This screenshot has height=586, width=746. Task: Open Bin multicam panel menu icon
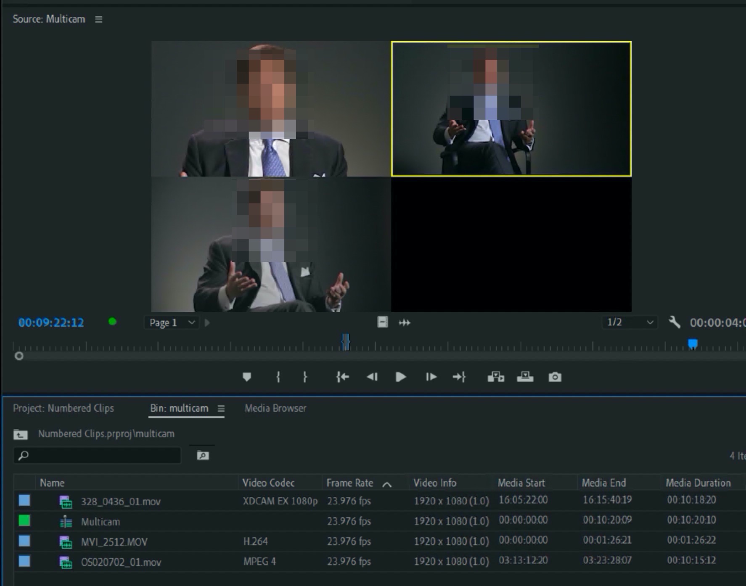point(221,409)
